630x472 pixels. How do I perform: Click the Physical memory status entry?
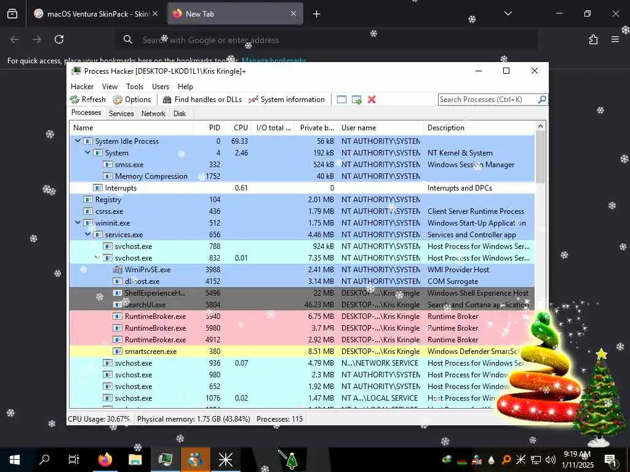pyautogui.click(x=194, y=419)
